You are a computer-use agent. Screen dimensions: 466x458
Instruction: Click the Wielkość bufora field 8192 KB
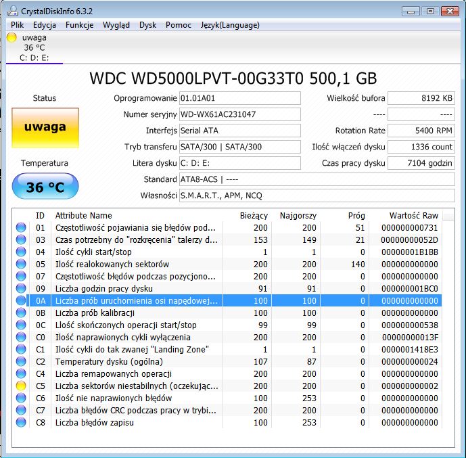[x=421, y=98]
